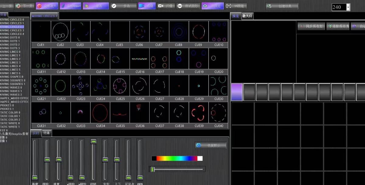
Task: Click the UI跟随 follow button
Action: [x=236, y=6]
